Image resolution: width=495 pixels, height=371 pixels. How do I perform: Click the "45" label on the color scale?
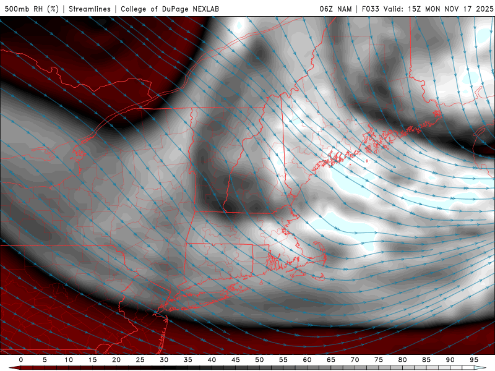coord(236,360)
